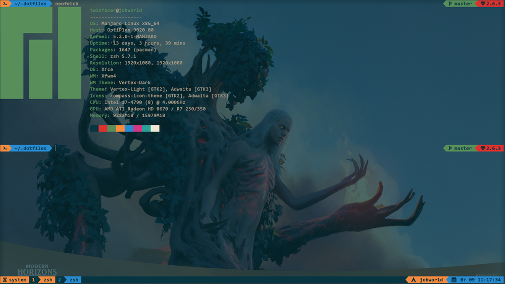505x284 pixels.
Task: Click the "Resolution: 1920x1080, 1920x1080" line
Action: pos(136,63)
